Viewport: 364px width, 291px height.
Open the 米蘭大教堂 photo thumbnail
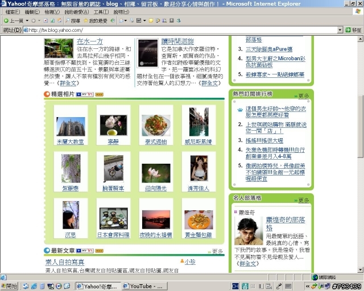click(x=71, y=127)
